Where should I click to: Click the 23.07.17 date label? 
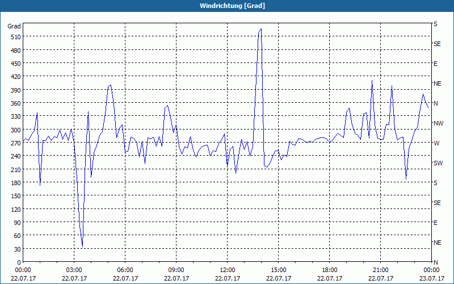tap(431, 278)
